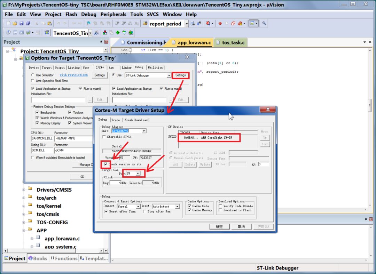Click the green diamond Manage Run-Time icon
This screenshot has width=376, height=274.
(118, 33)
